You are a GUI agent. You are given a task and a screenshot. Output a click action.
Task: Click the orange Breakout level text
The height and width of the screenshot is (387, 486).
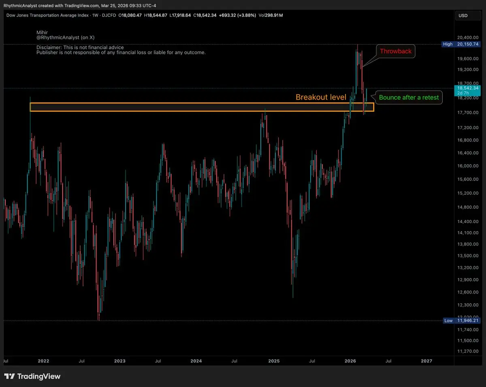point(321,97)
